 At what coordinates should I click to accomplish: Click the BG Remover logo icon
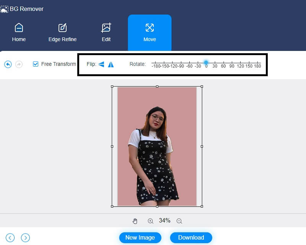(x=5, y=8)
